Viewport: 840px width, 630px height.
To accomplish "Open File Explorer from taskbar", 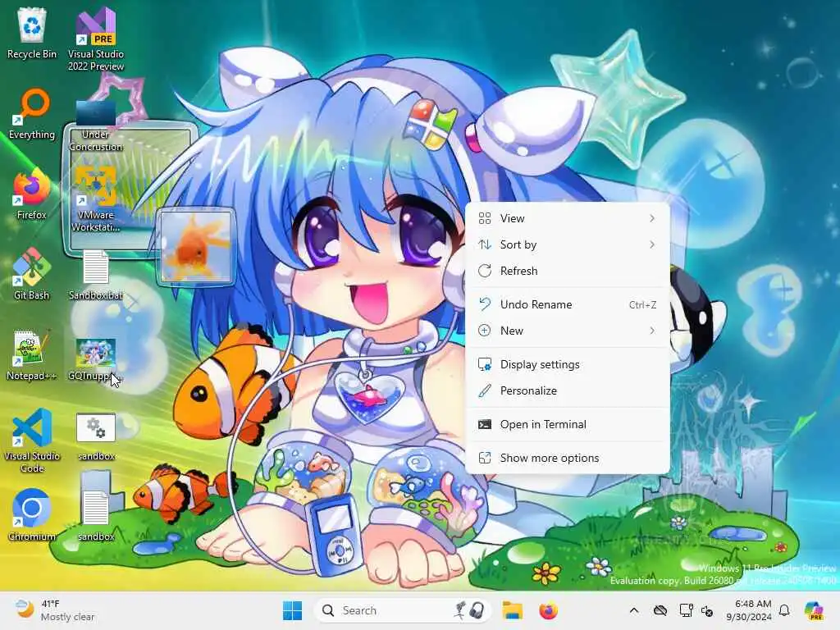I will [512, 610].
